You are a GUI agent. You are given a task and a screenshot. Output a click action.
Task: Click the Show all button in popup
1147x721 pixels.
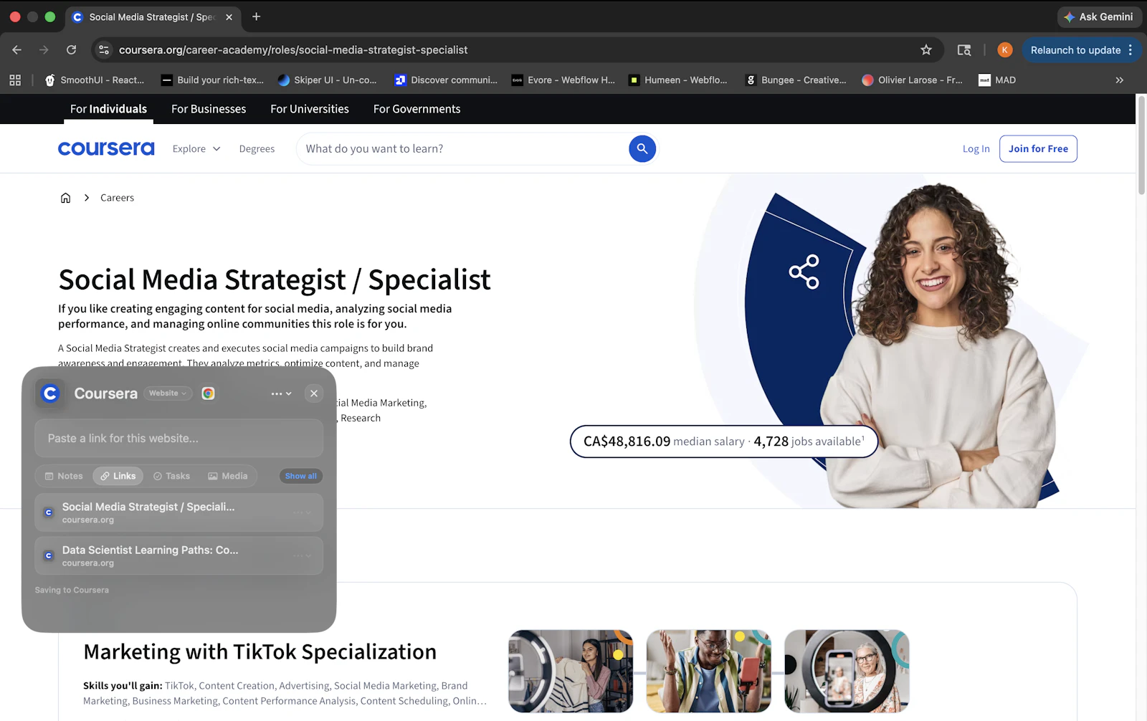[301, 476]
